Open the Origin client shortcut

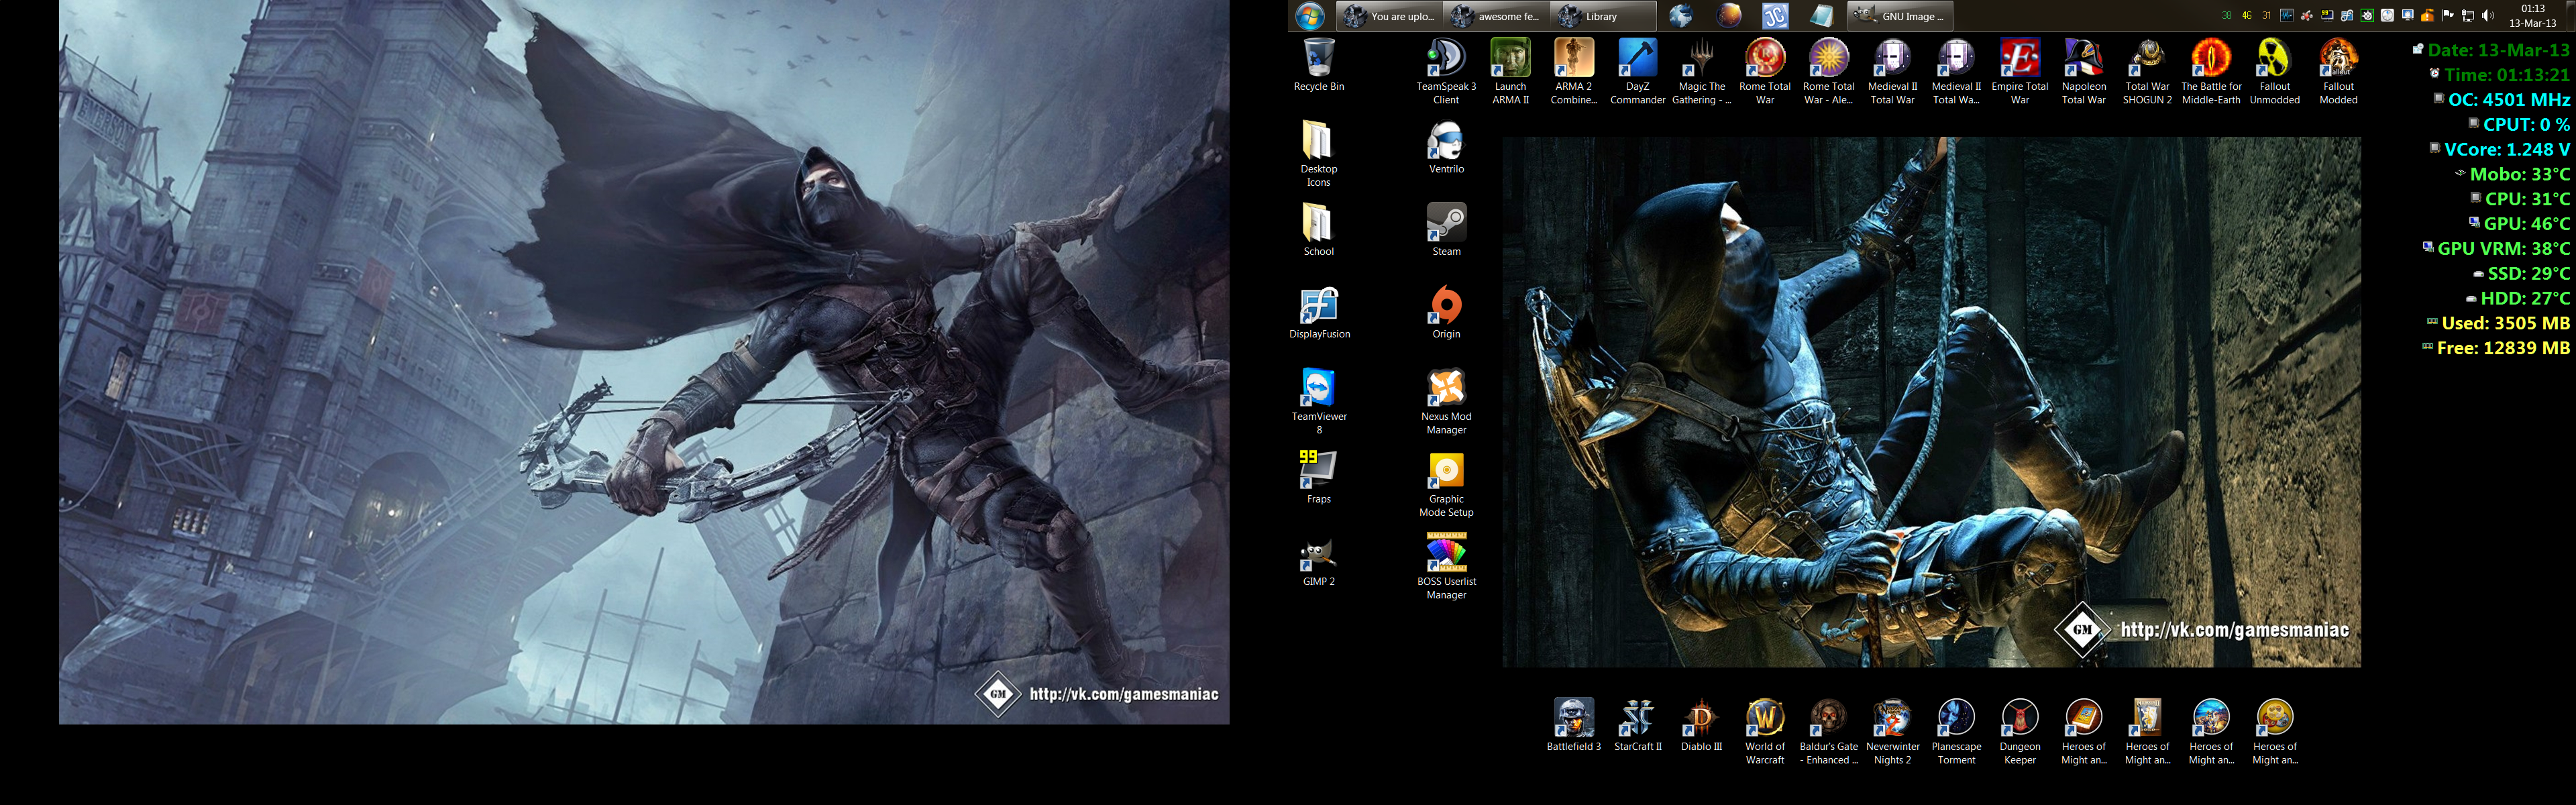tap(1446, 313)
